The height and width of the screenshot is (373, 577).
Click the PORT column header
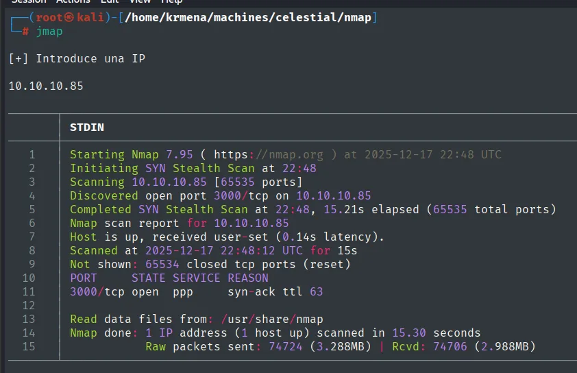coord(84,278)
